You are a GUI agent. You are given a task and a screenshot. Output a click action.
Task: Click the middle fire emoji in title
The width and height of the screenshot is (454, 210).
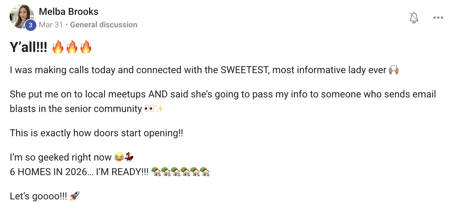pyautogui.click(x=72, y=47)
